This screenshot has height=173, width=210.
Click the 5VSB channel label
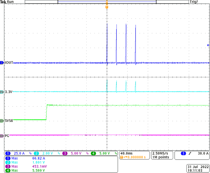(x=9, y=121)
